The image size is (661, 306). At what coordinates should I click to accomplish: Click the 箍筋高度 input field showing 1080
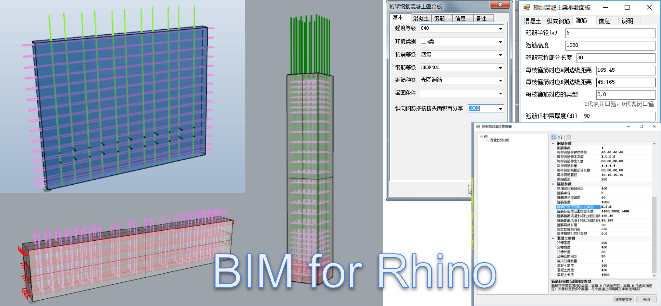[610, 45]
